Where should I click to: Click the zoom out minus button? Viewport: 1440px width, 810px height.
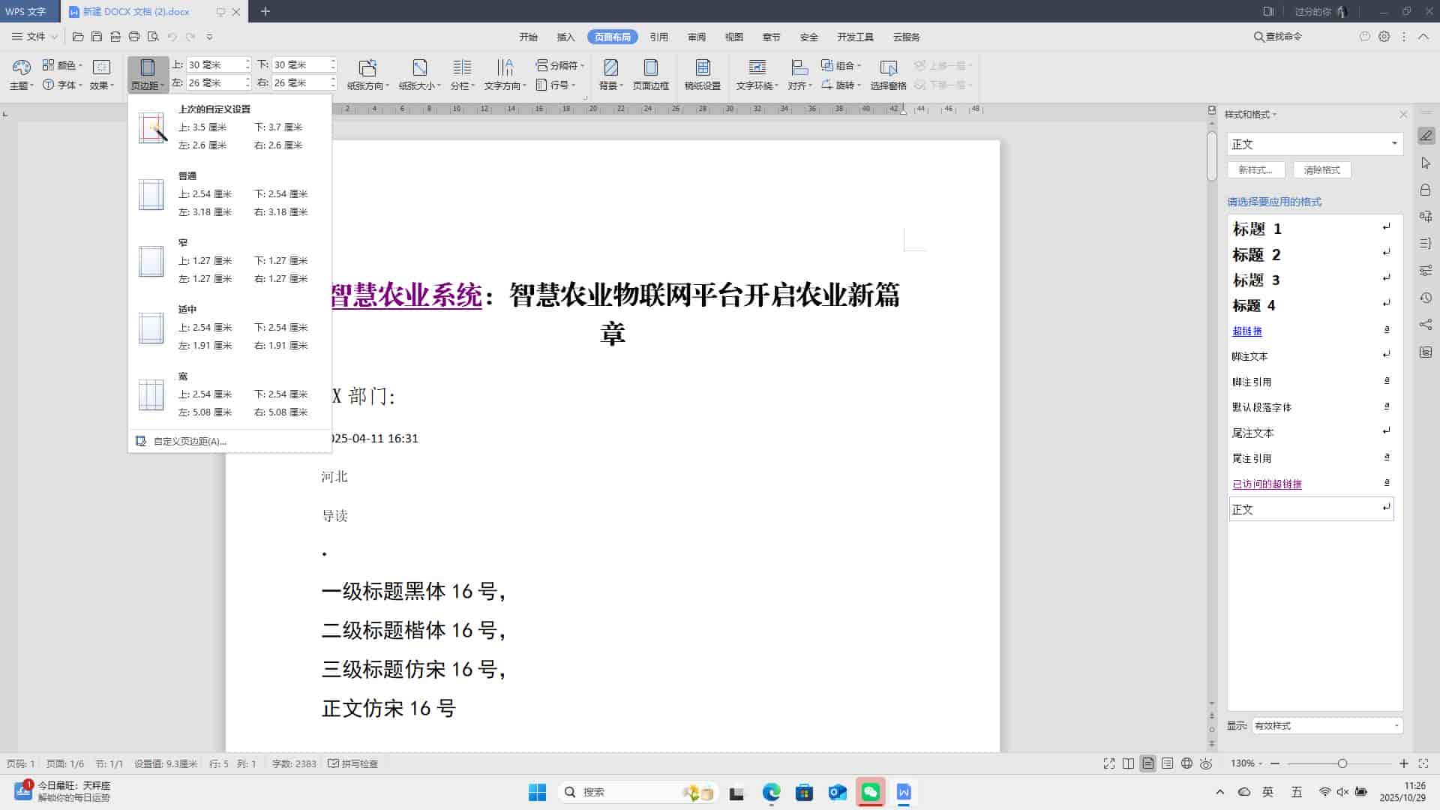click(x=1274, y=763)
